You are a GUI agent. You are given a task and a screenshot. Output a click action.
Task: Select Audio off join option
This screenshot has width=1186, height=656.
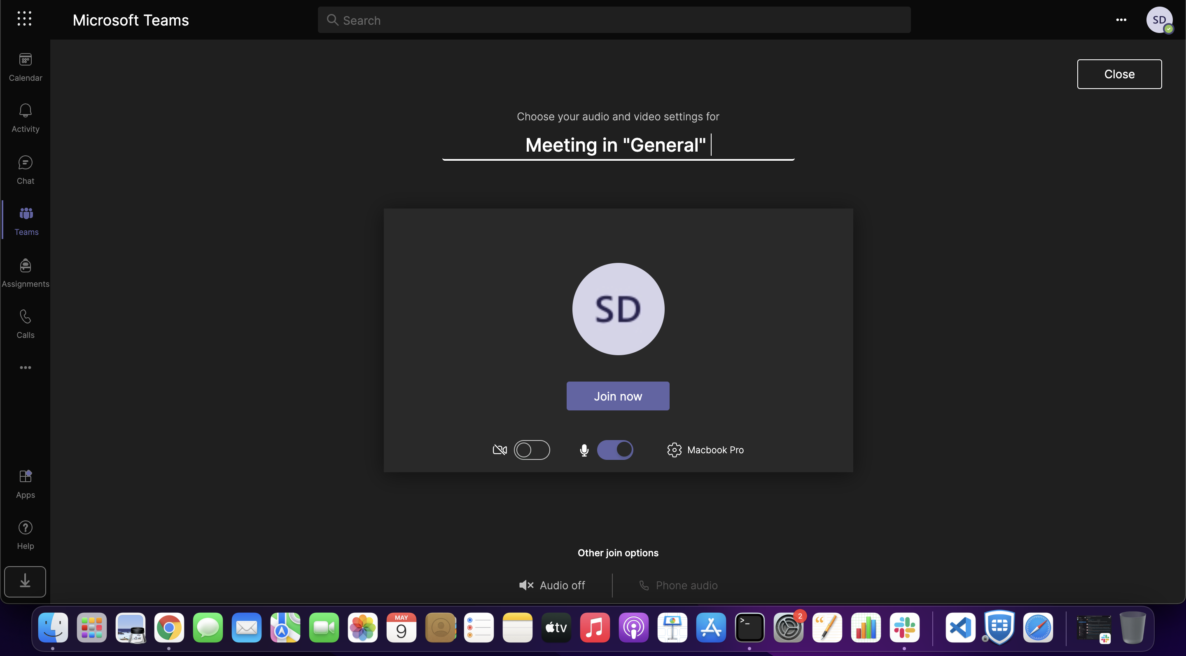pos(551,585)
